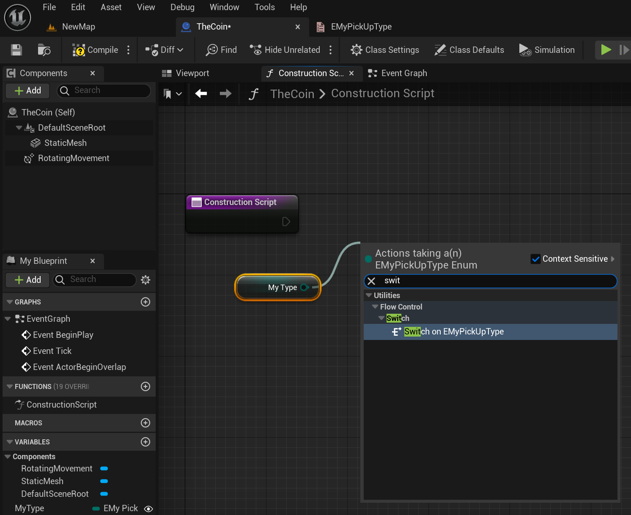Add a new graph
Image resolution: width=631 pixels, height=515 pixels.
coord(145,302)
